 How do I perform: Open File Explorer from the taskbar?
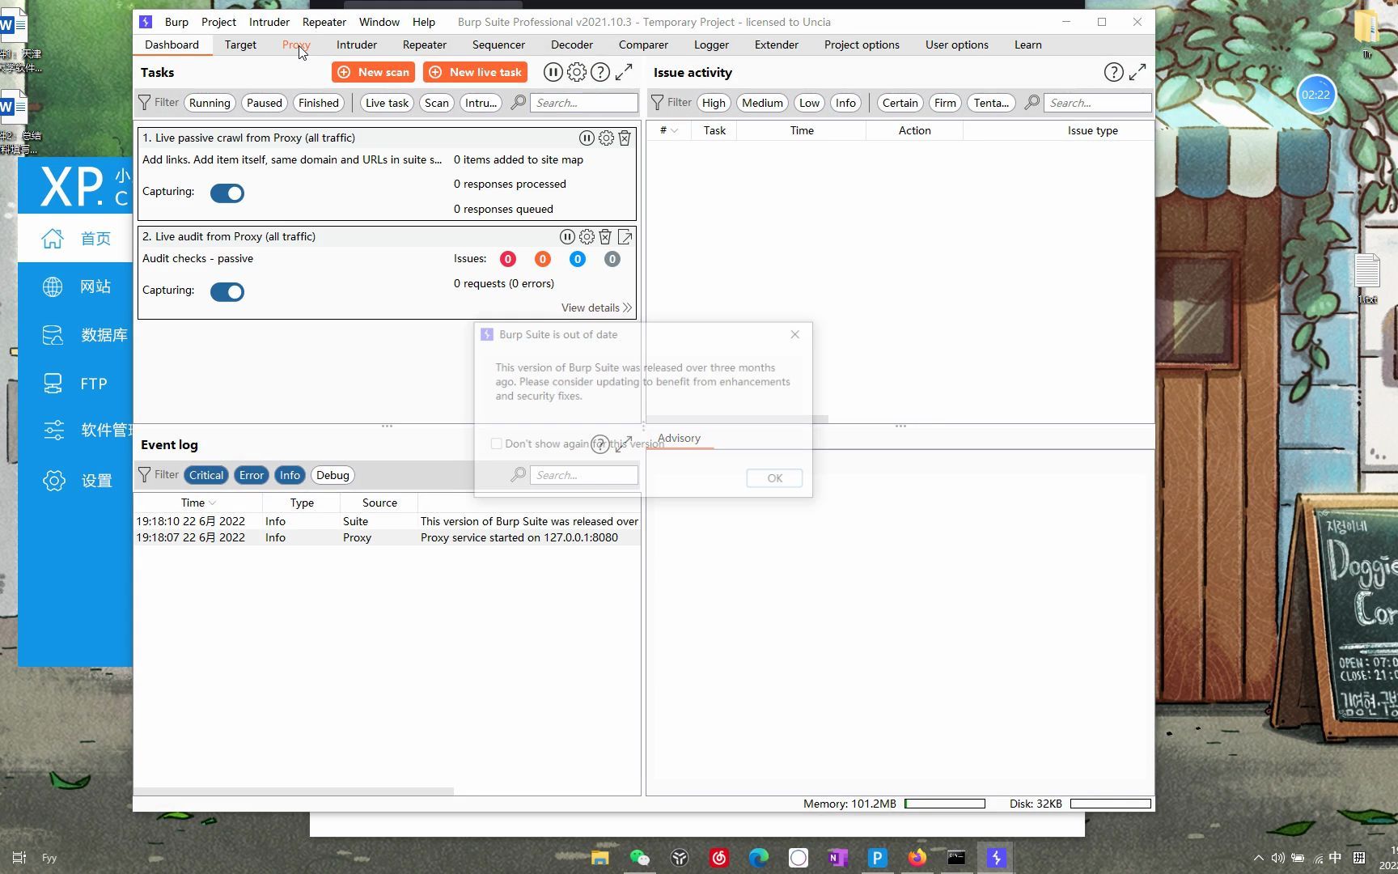(599, 858)
